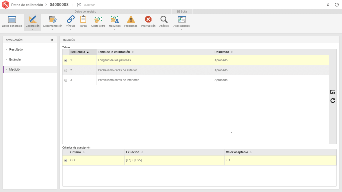This screenshot has height=192, width=342.
Task: Expand the Problemas dropdown arrow
Action: coord(131,29)
